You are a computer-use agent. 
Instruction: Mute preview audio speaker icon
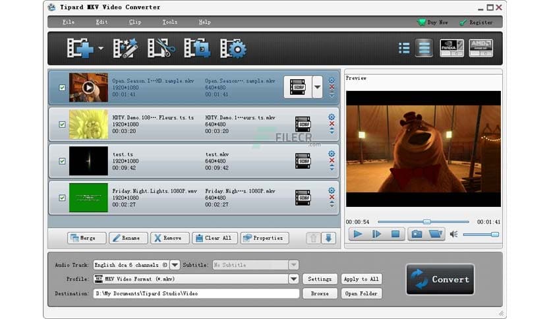453,234
